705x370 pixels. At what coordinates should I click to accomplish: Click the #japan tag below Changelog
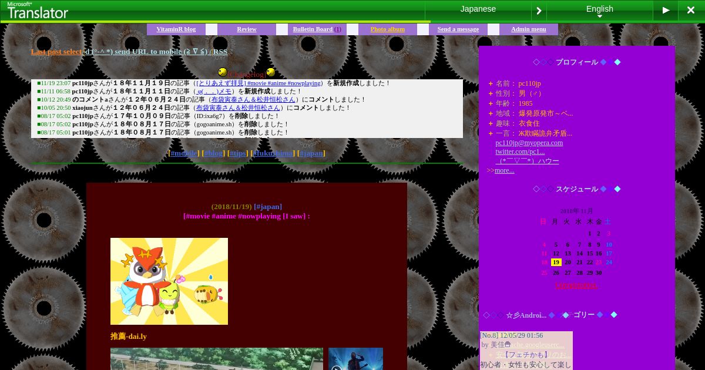311,153
